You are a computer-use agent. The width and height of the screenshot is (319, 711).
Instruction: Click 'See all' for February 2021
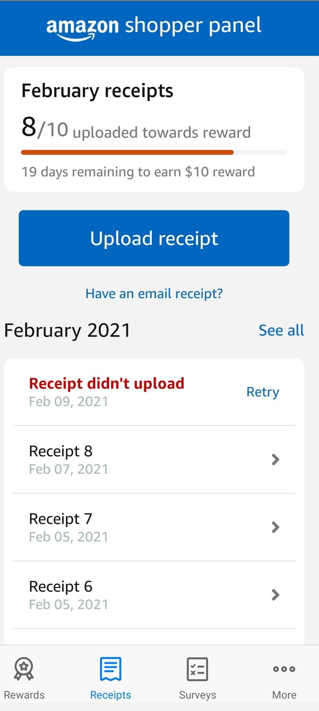(281, 330)
